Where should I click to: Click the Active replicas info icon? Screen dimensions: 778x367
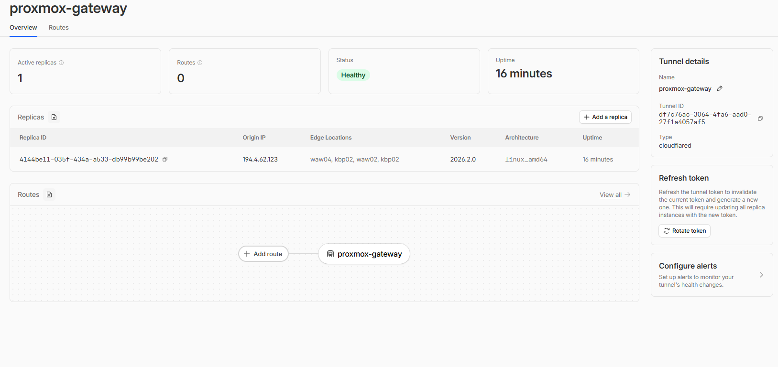click(x=61, y=63)
